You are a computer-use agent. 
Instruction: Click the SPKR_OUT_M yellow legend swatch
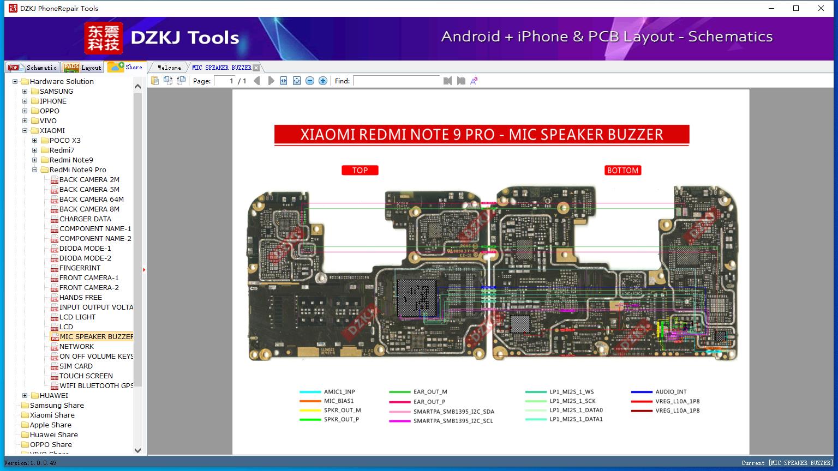[x=310, y=410]
